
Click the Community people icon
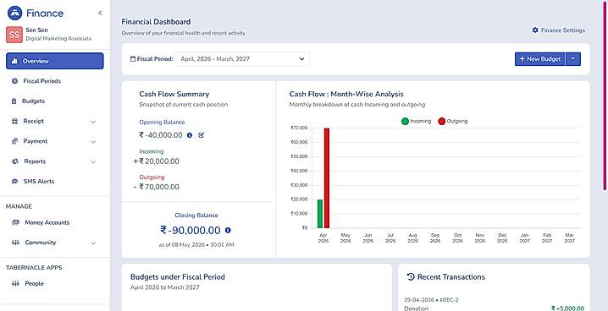[x=15, y=243]
